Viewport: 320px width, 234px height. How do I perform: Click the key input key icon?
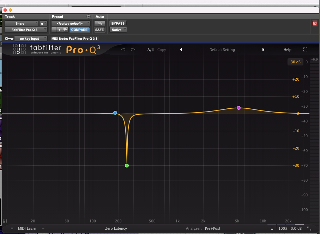pos(9,39)
